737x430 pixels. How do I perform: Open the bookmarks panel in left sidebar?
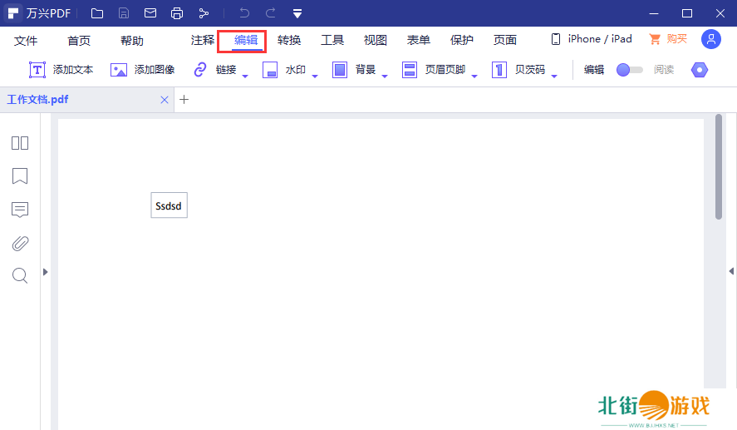point(20,176)
